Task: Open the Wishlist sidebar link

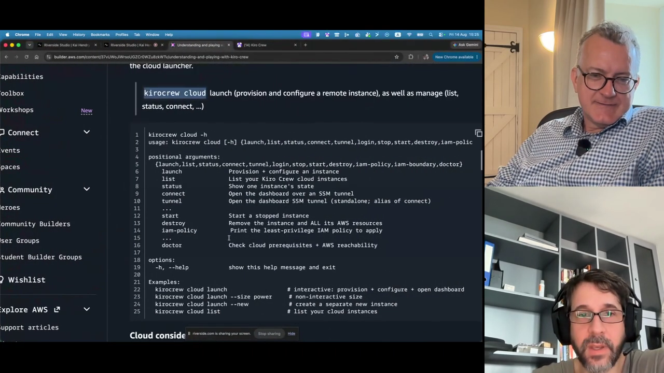Action: coord(26,280)
